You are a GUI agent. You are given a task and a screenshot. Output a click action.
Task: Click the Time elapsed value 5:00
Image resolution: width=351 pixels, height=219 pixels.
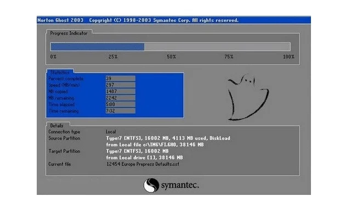pos(121,105)
